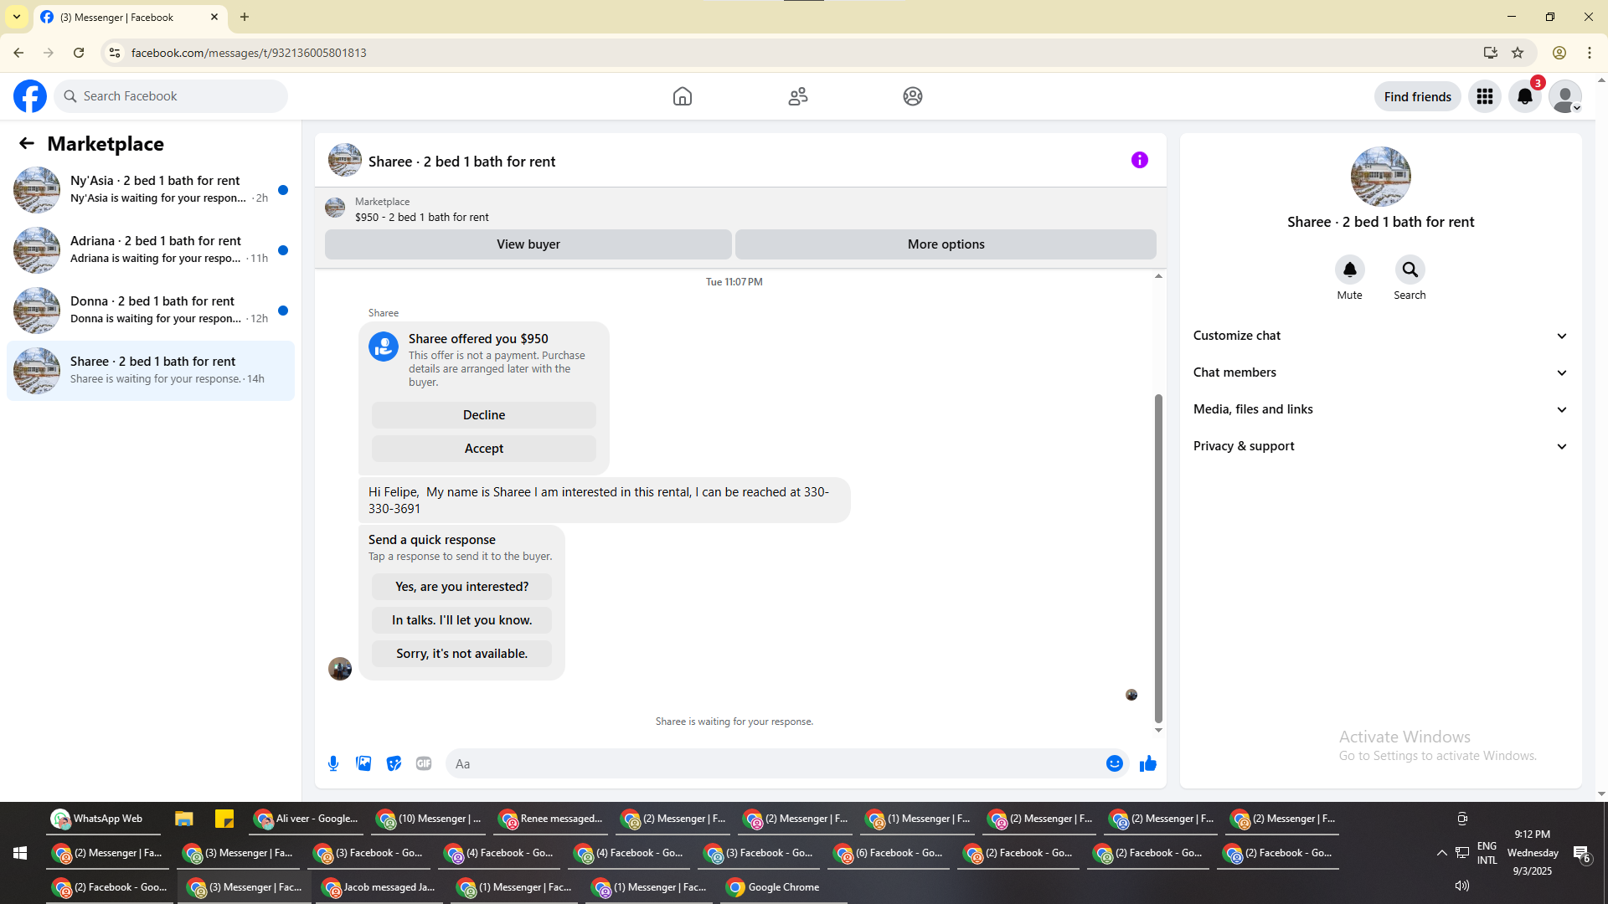Screen dimensions: 1608x904
Task: Expand Customize chat section
Action: (1381, 336)
